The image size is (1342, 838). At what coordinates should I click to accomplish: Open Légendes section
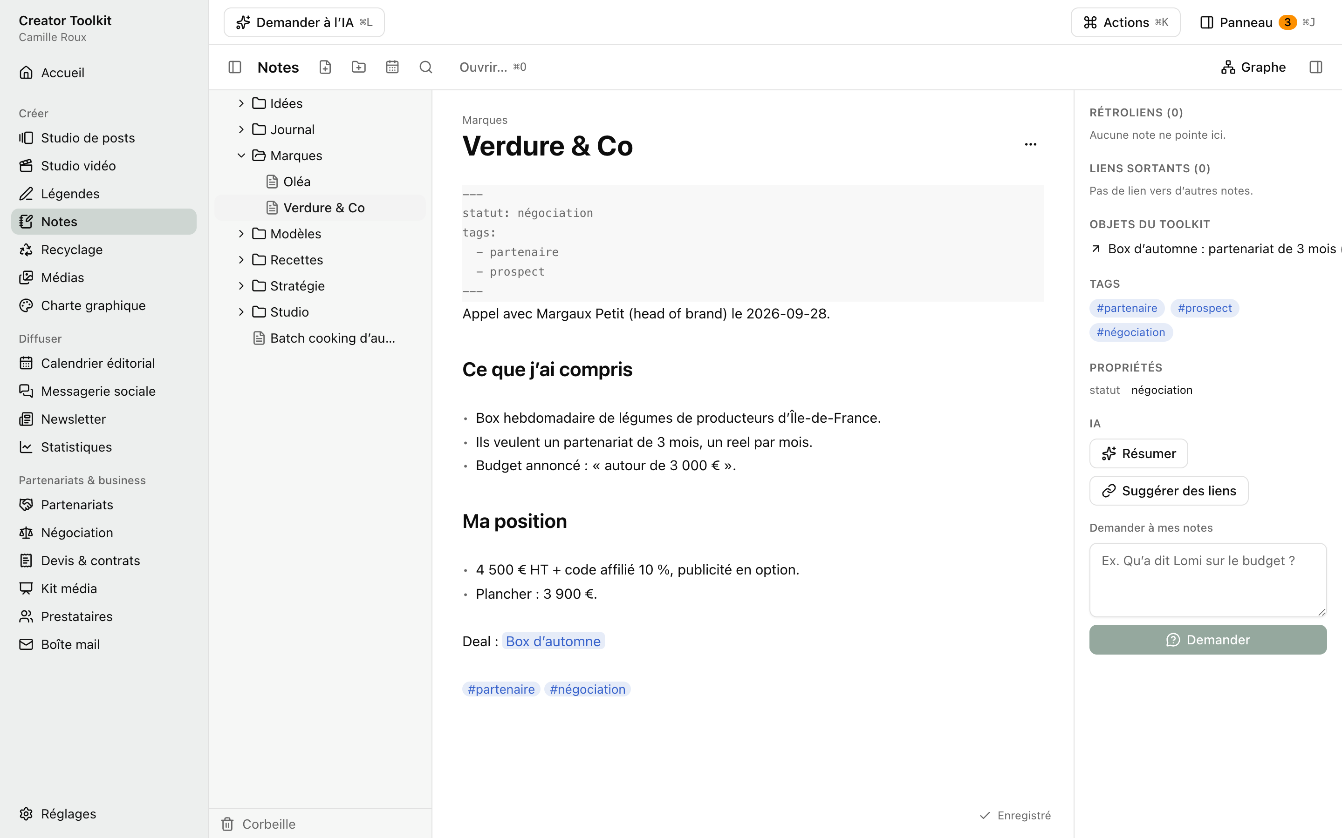(104, 194)
